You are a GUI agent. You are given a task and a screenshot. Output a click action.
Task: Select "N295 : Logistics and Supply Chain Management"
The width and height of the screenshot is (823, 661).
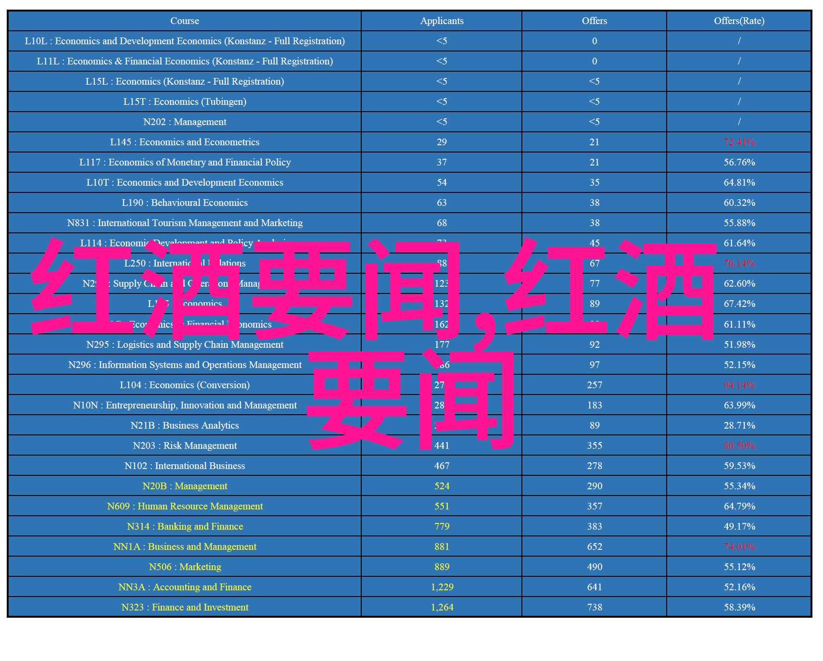(x=185, y=344)
